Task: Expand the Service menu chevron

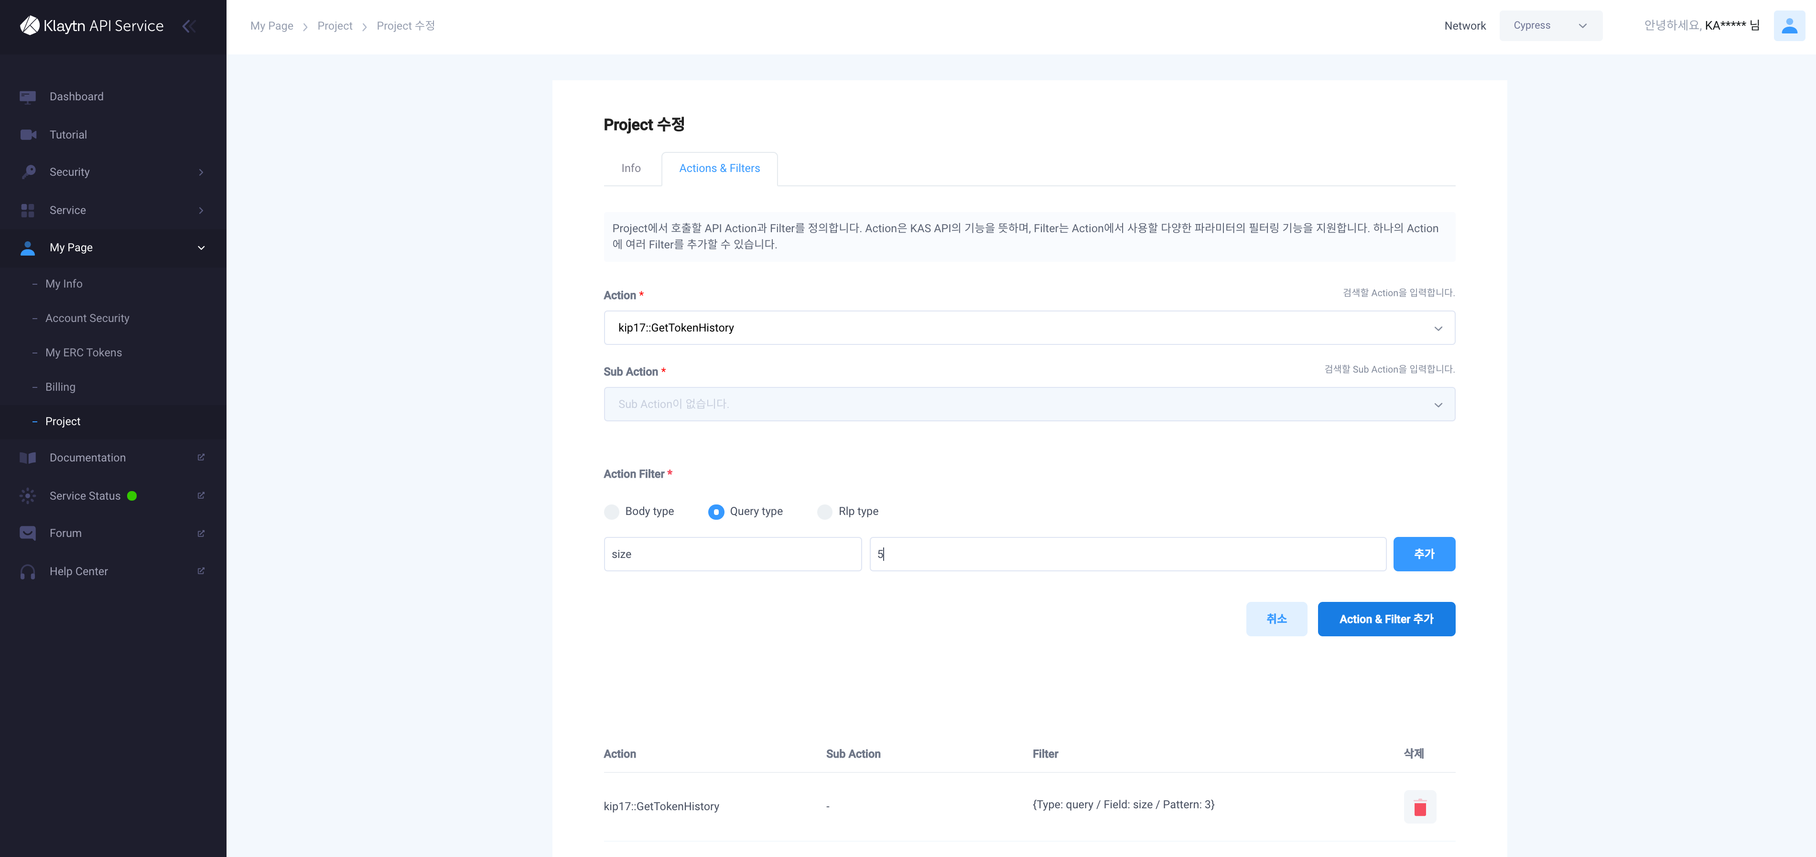Action: [x=201, y=210]
